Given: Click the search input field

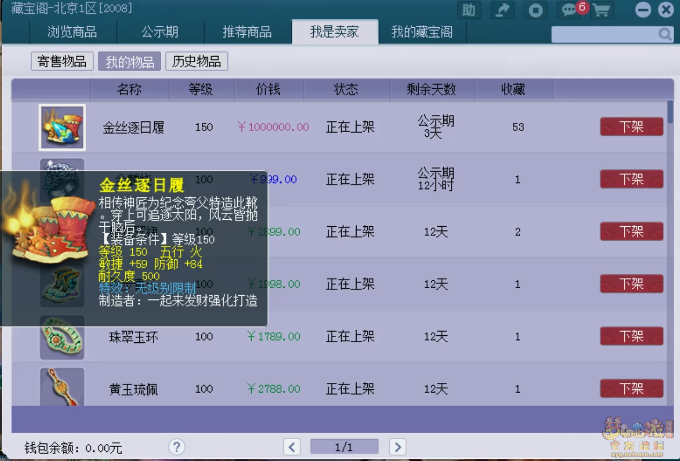Looking at the screenshot, I should click(x=605, y=34).
